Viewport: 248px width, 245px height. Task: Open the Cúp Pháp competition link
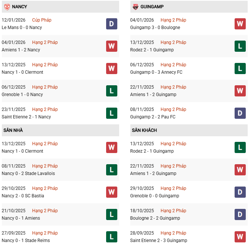(42, 20)
